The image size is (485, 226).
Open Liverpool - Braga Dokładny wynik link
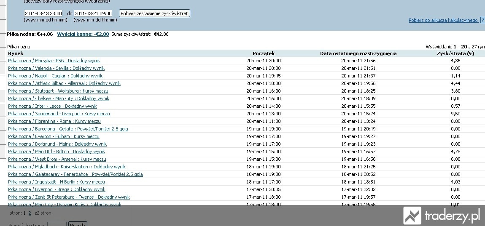click(57, 189)
